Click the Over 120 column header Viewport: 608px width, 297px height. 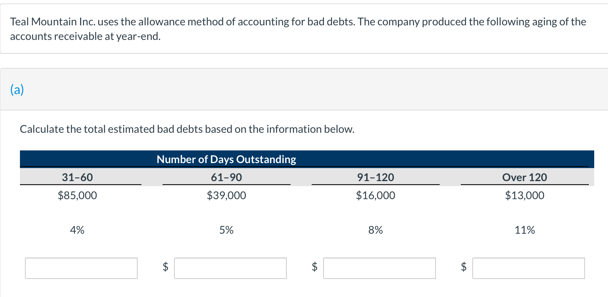click(x=524, y=177)
